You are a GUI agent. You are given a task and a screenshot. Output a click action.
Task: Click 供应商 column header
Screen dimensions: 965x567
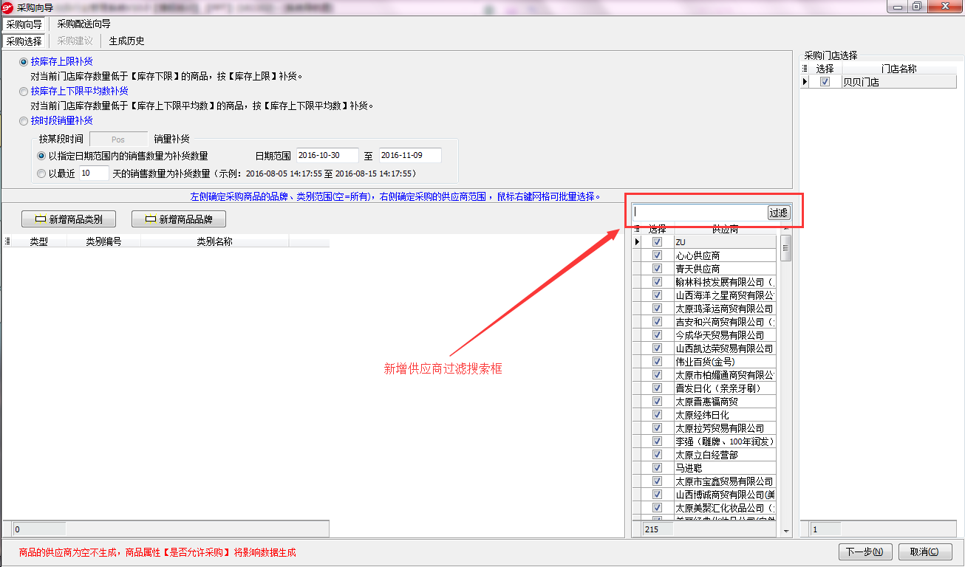725,230
